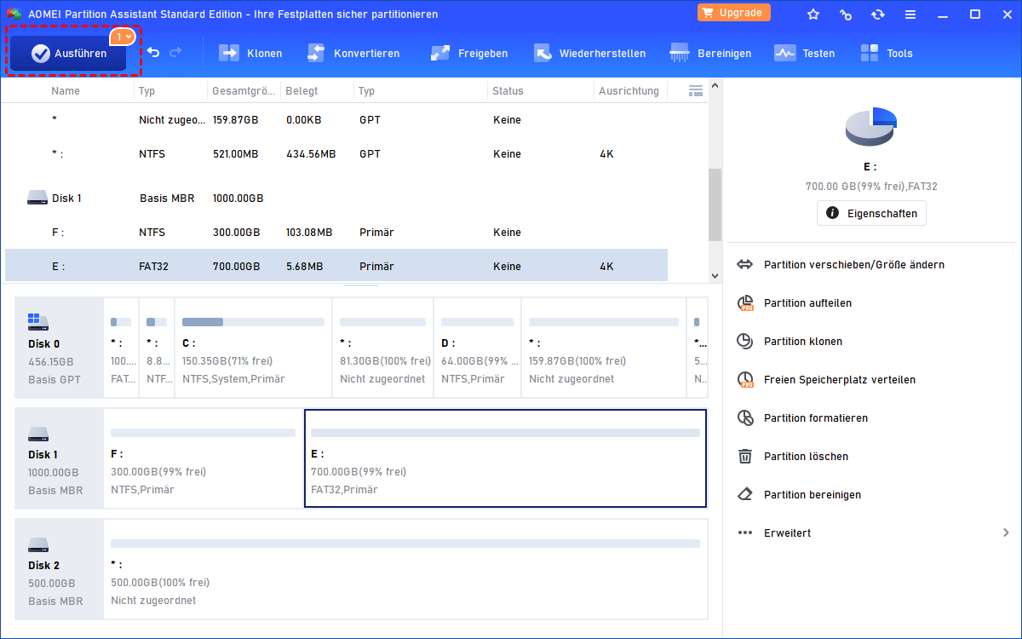Click Partition aufteilen option
Viewport: 1022px width, 639px height.
(807, 303)
